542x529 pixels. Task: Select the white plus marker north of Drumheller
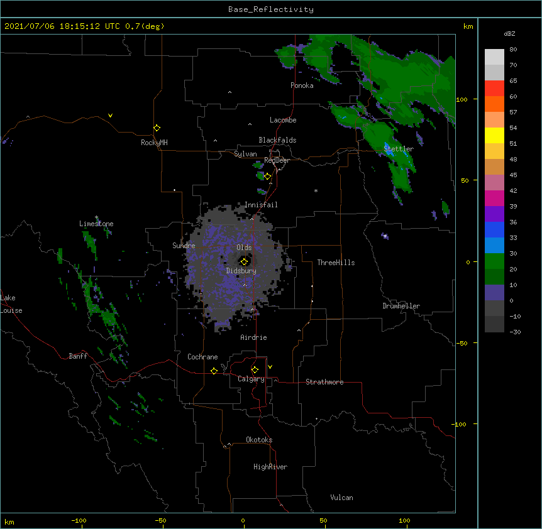(385, 236)
